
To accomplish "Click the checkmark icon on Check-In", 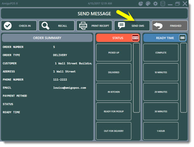I will pyautogui.click(x=8, y=26).
